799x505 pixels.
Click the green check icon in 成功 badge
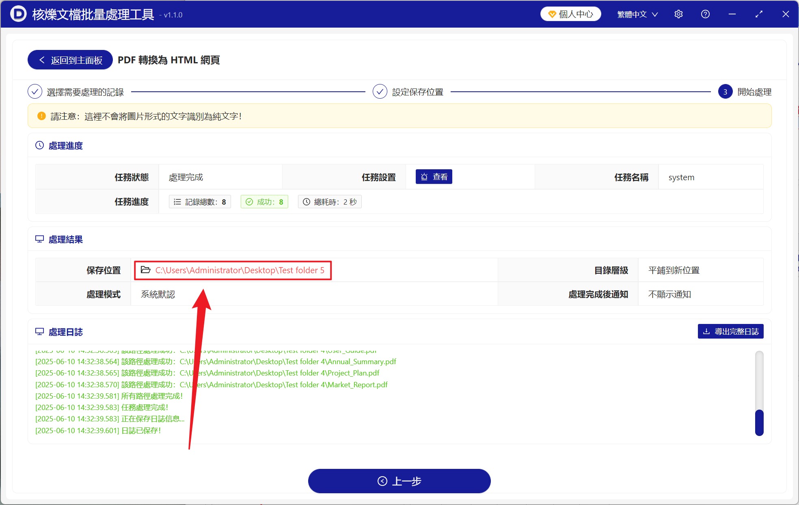pos(249,201)
